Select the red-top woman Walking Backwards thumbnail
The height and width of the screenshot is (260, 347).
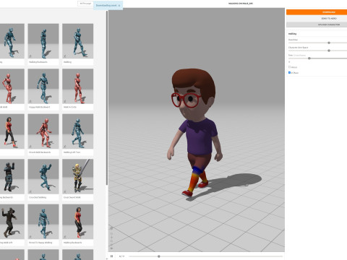coord(77,222)
